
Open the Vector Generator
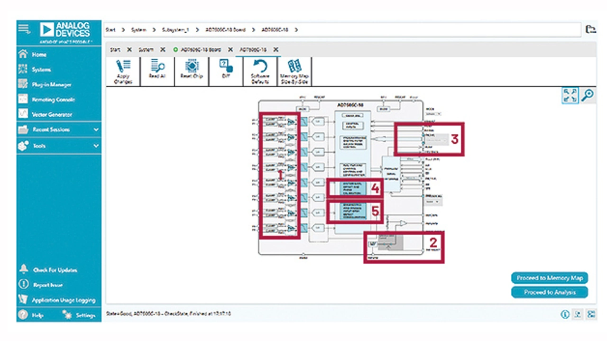point(52,114)
